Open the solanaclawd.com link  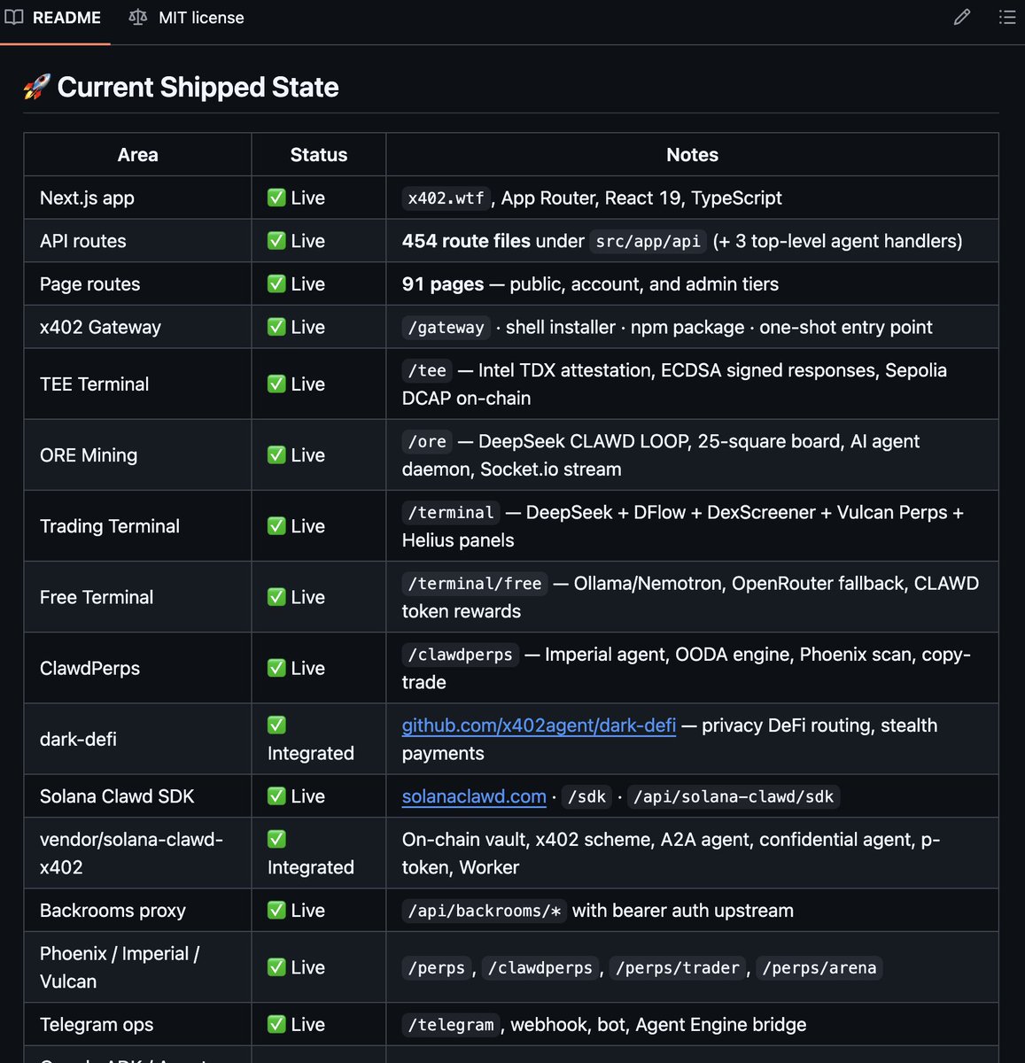pos(474,796)
